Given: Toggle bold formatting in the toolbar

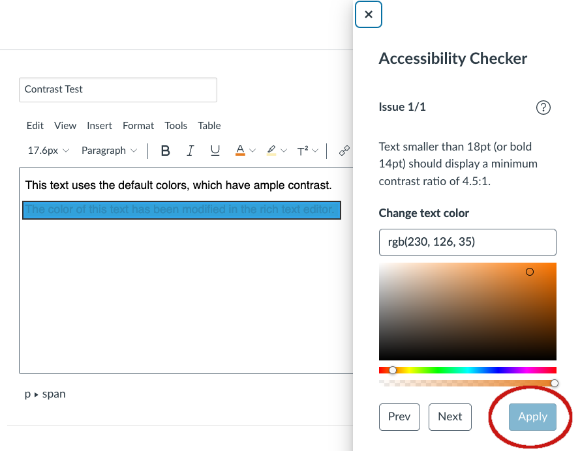Looking at the screenshot, I should coord(166,151).
